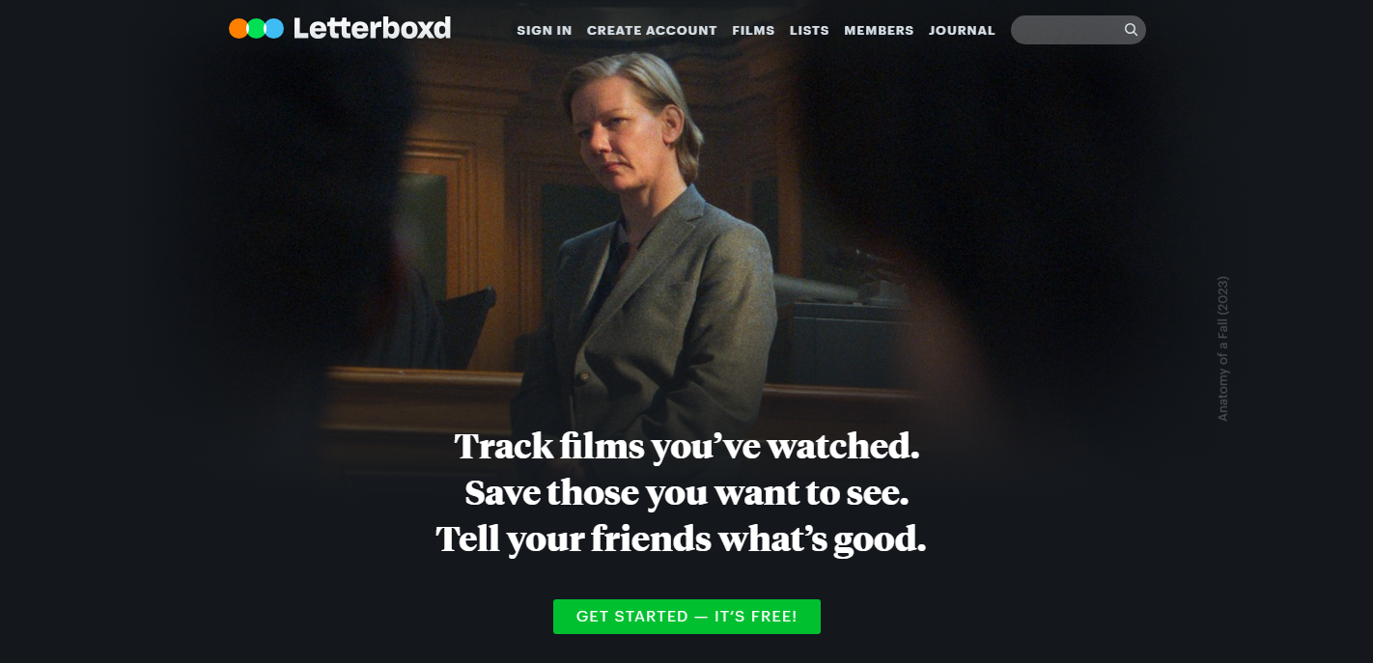This screenshot has width=1373, height=663.
Task: Focus the search input field
Action: 1067,30
